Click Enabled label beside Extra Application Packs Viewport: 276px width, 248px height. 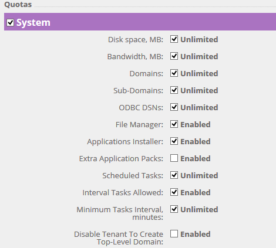[x=196, y=158]
